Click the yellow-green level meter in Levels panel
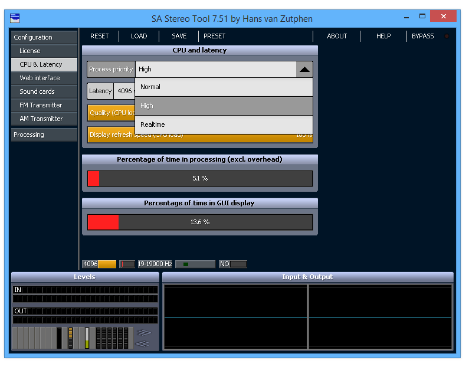 (x=87, y=337)
